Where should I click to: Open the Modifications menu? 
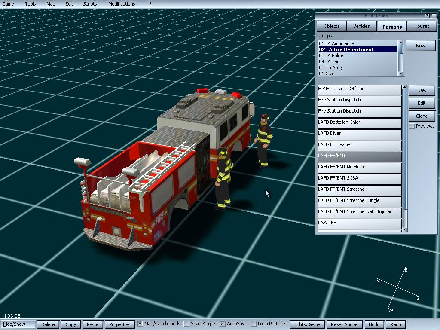pyautogui.click(x=122, y=4)
